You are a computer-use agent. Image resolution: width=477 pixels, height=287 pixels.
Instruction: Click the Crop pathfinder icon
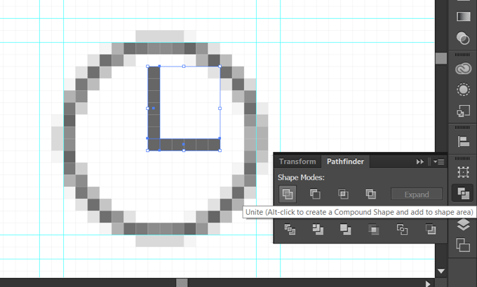tap(374, 230)
